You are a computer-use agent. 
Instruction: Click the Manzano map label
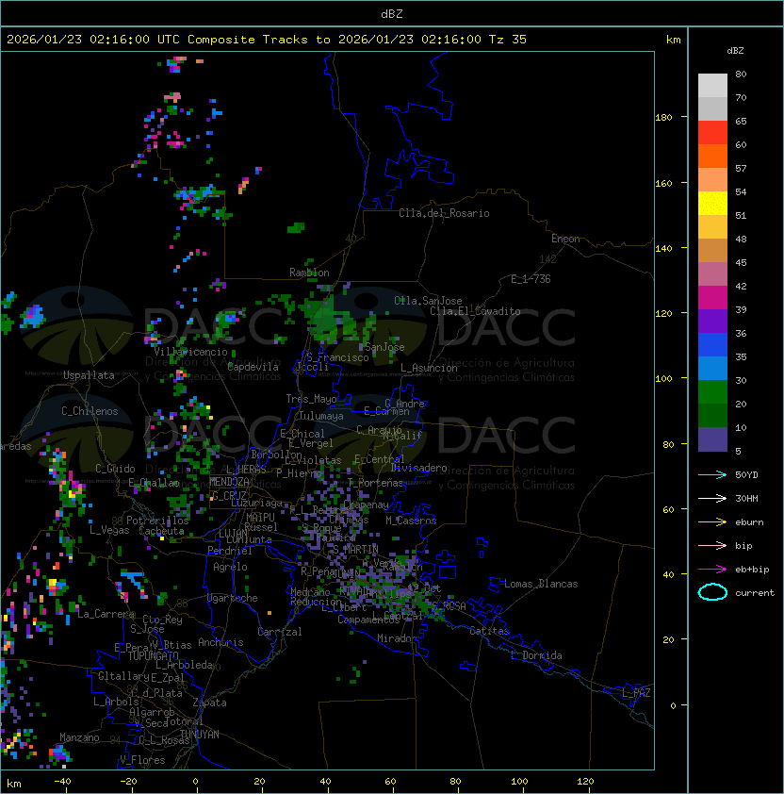click(79, 737)
